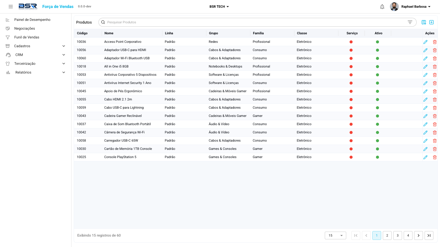The height and width of the screenshot is (247, 440).
Task: Open the Raphael Barbosa user menu
Action: click(x=410, y=7)
